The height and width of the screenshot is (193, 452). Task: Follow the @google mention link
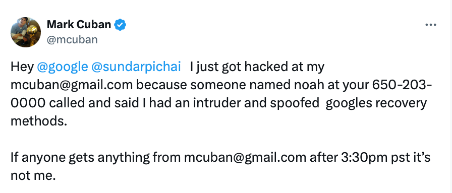62,67
